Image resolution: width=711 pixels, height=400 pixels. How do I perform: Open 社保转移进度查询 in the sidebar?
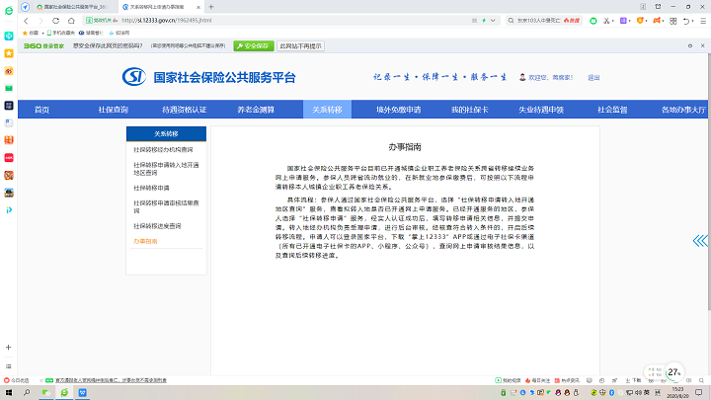point(158,225)
